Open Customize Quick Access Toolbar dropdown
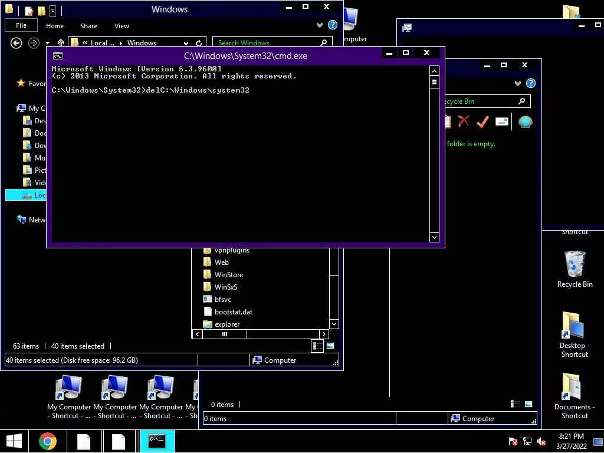Viewport: 604px width, 453px height. click(52, 11)
